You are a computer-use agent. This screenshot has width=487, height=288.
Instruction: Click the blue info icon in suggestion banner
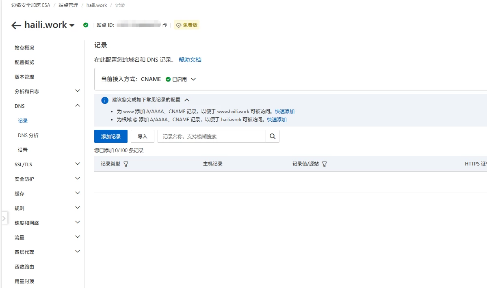tap(105, 100)
